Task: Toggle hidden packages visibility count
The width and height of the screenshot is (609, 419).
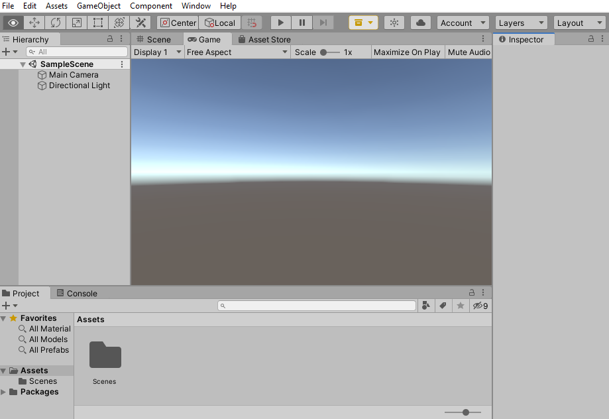Action: click(x=480, y=306)
